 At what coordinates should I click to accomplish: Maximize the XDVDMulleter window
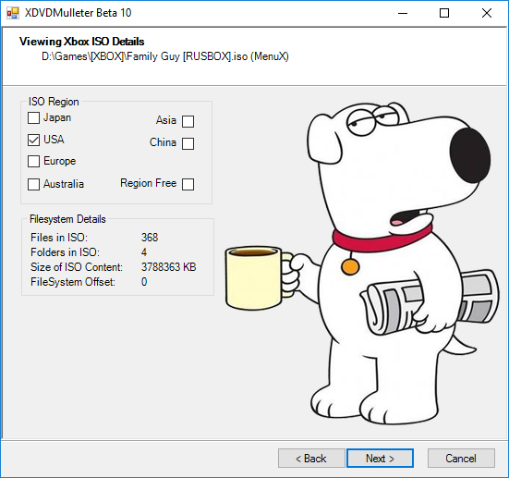[x=444, y=13]
